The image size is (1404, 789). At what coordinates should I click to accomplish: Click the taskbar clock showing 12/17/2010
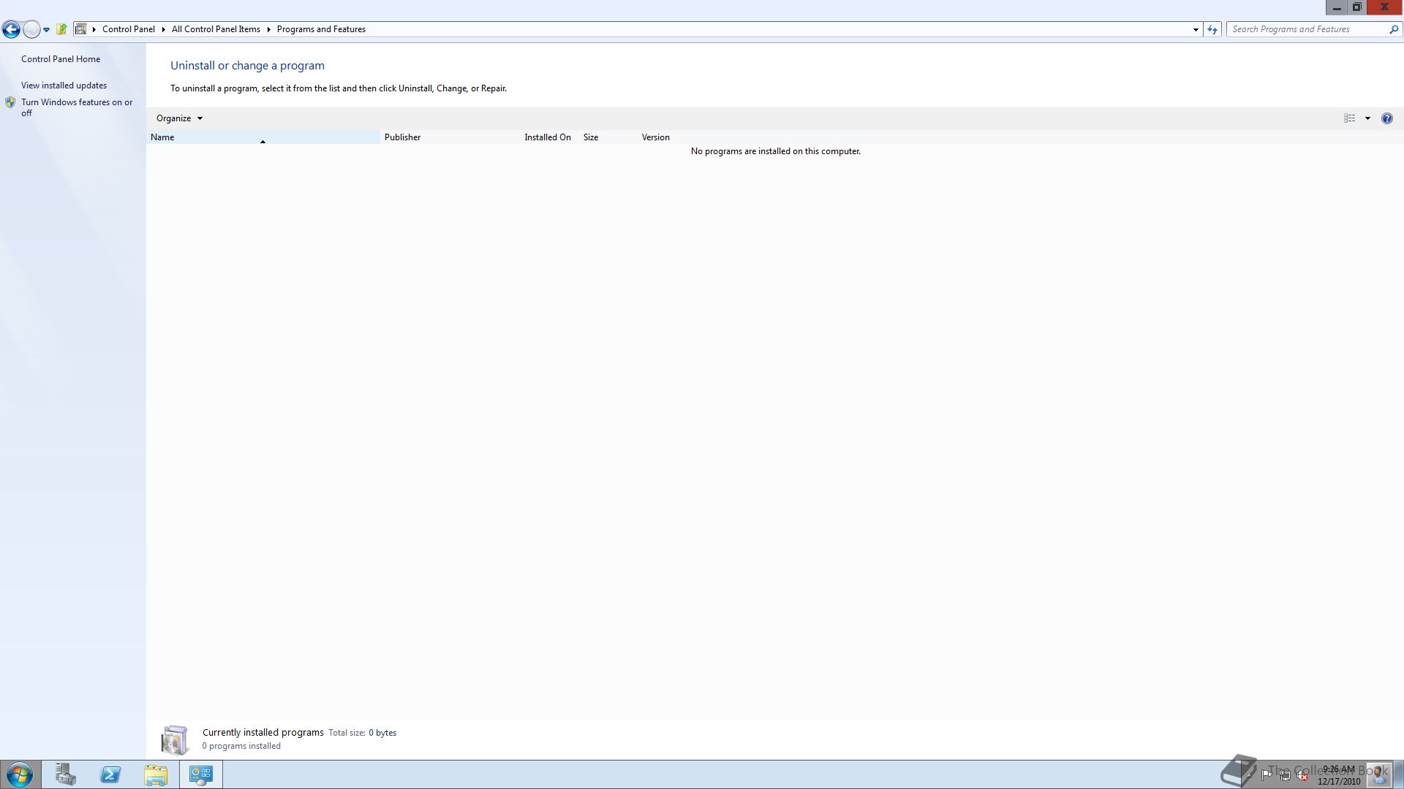pyautogui.click(x=1339, y=775)
